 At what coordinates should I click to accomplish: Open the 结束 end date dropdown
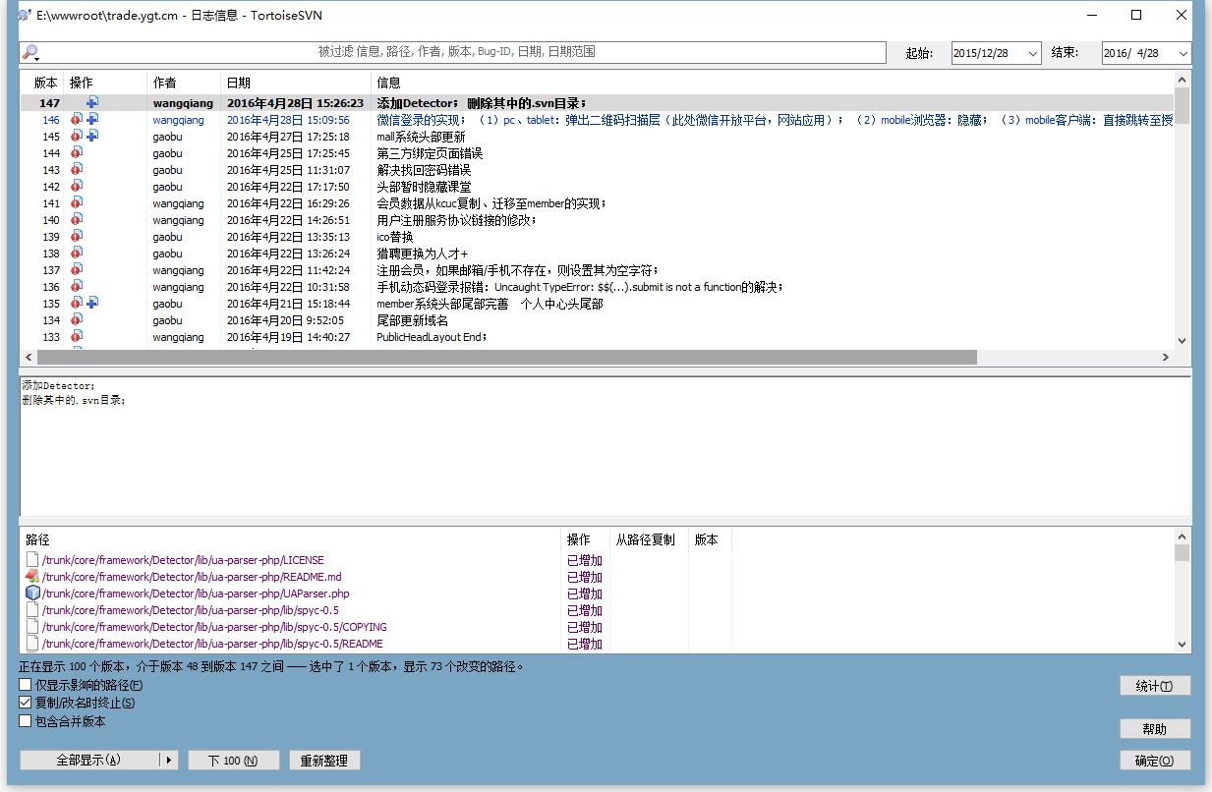[1183, 53]
